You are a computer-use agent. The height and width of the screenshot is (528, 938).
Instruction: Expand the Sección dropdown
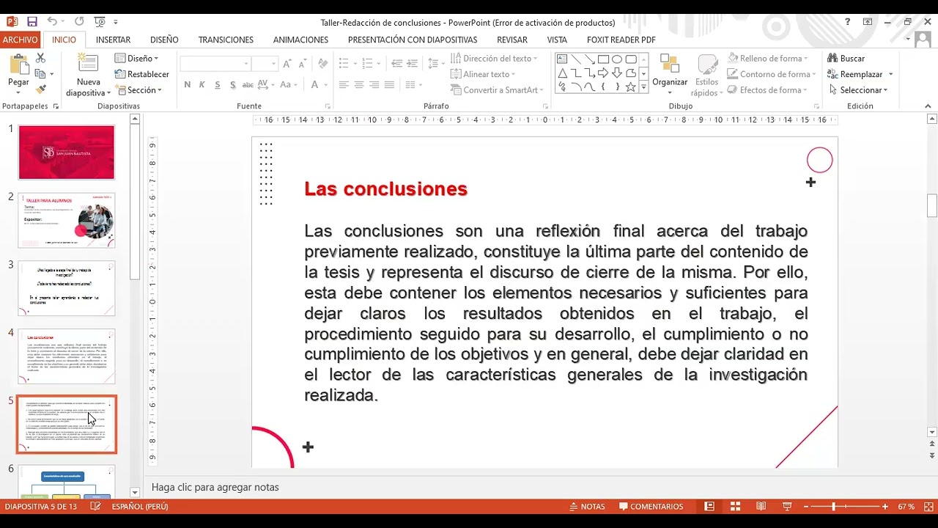point(139,90)
